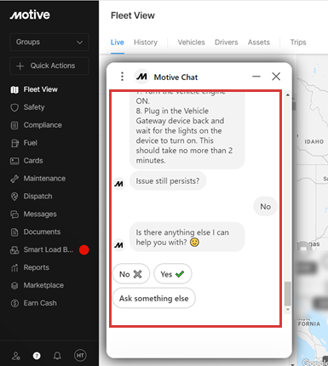Click the help question mark icon
The width and height of the screenshot is (328, 366).
(37, 356)
